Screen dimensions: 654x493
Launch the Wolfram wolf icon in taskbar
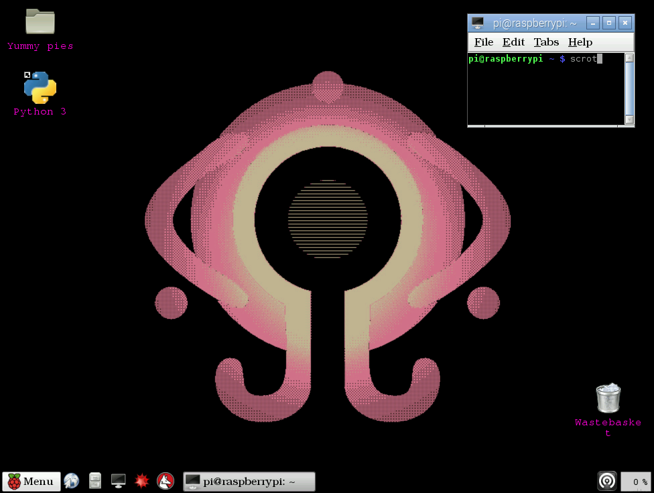click(x=166, y=481)
